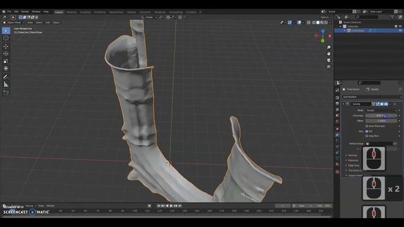Image resolution: width=404 pixels, height=227 pixels.
Task: Activate the Cursor tool
Action: tap(6, 38)
